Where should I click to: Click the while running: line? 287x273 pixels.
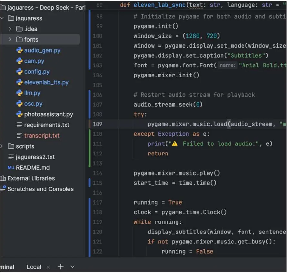(x=158, y=222)
